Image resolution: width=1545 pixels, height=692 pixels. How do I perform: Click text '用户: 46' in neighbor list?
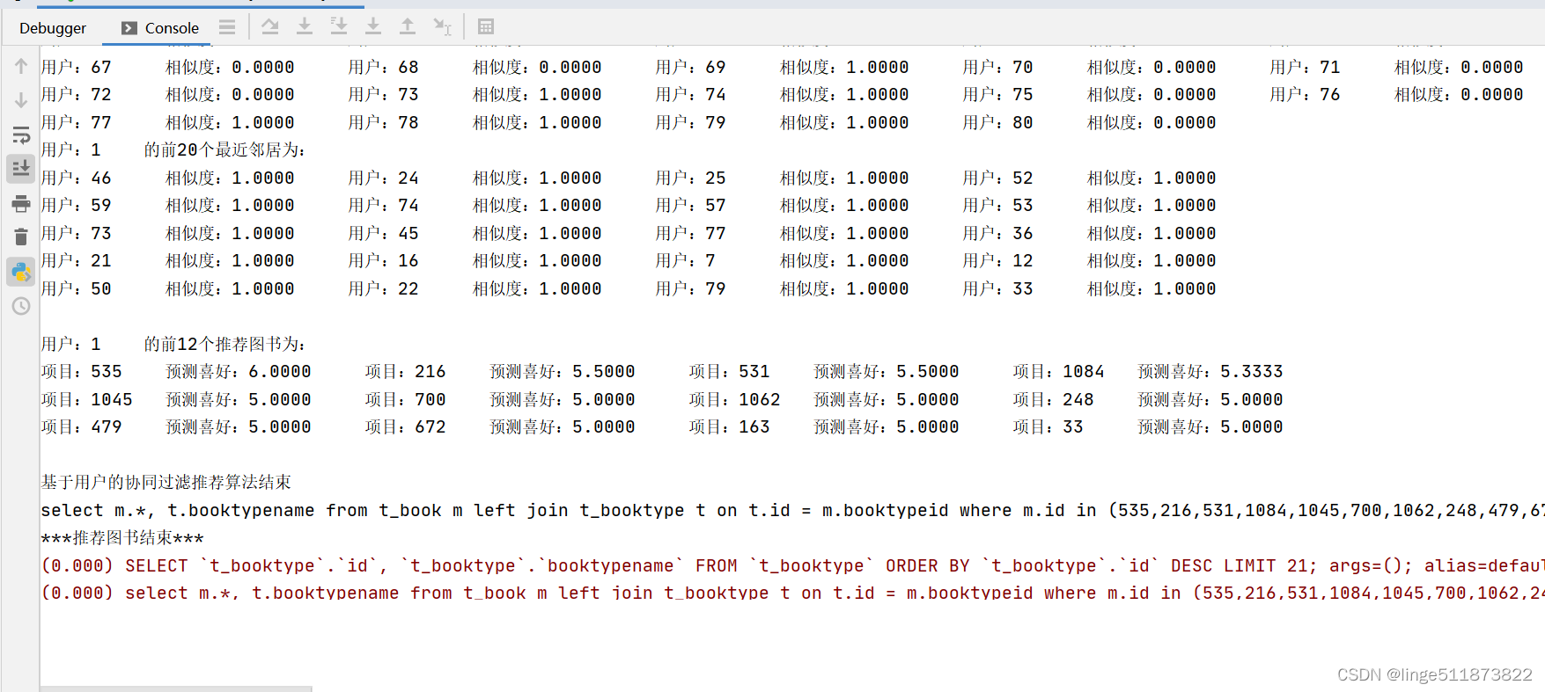[x=76, y=178]
